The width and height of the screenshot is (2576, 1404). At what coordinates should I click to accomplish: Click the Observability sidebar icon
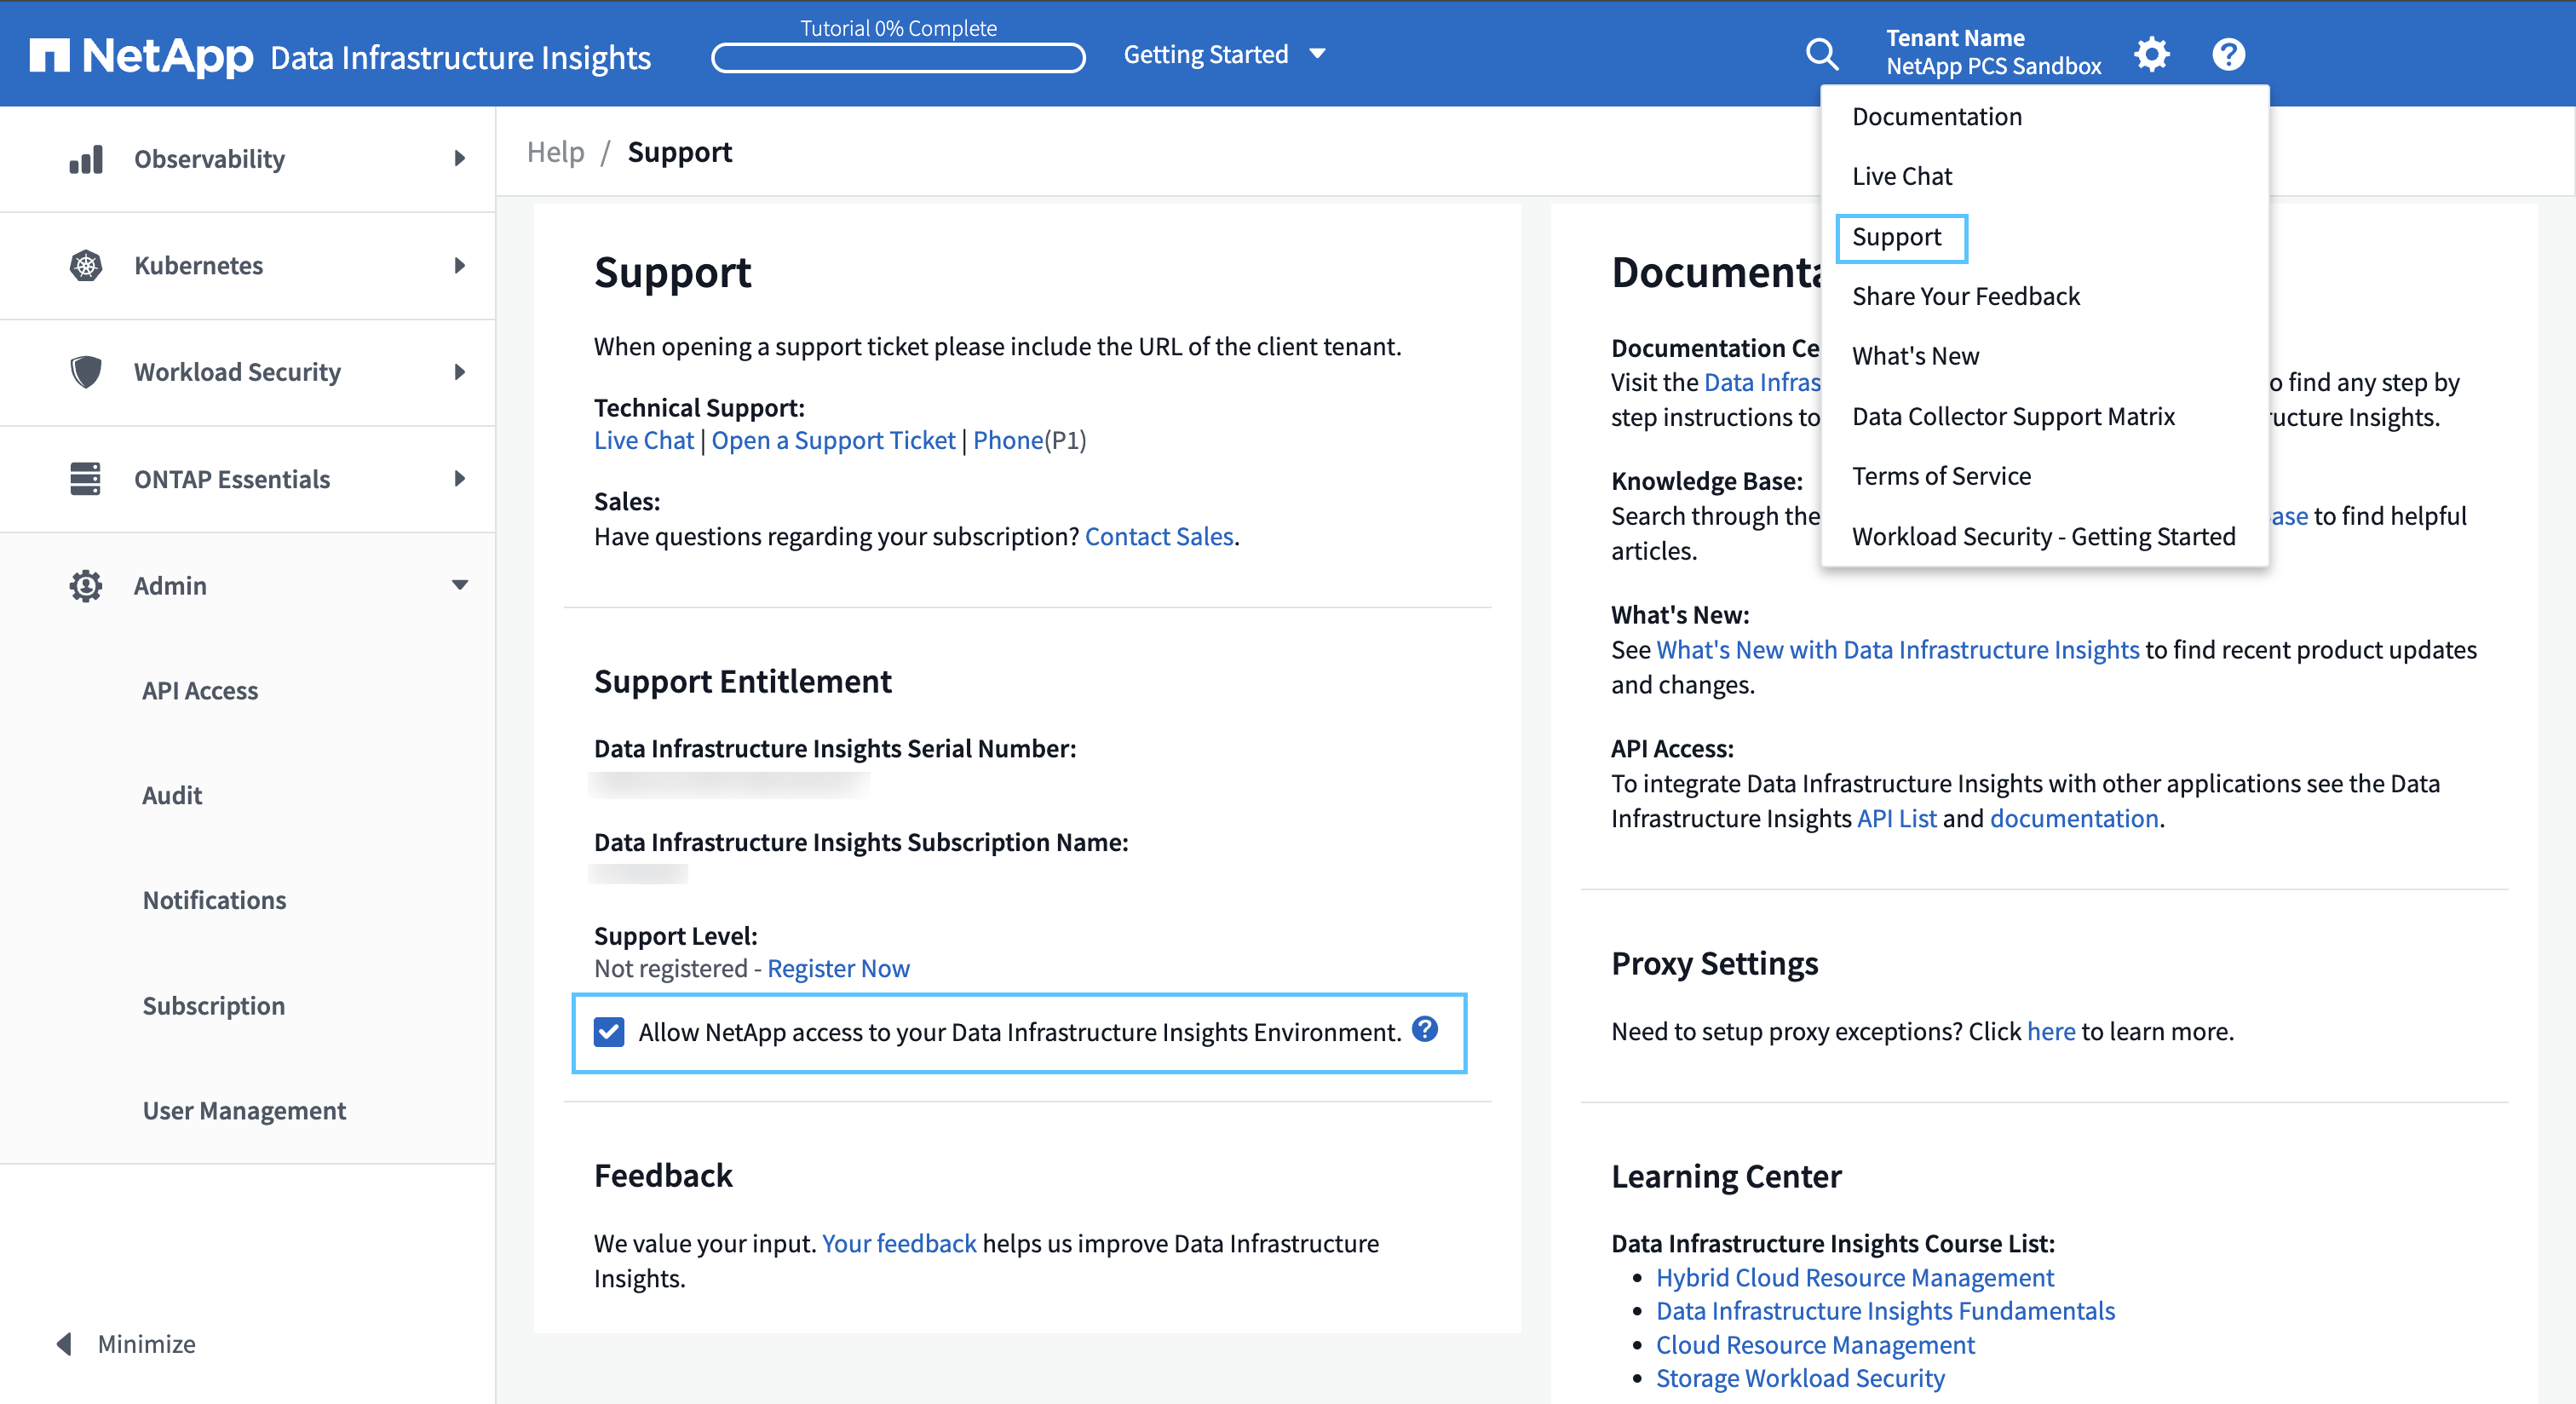tap(81, 158)
